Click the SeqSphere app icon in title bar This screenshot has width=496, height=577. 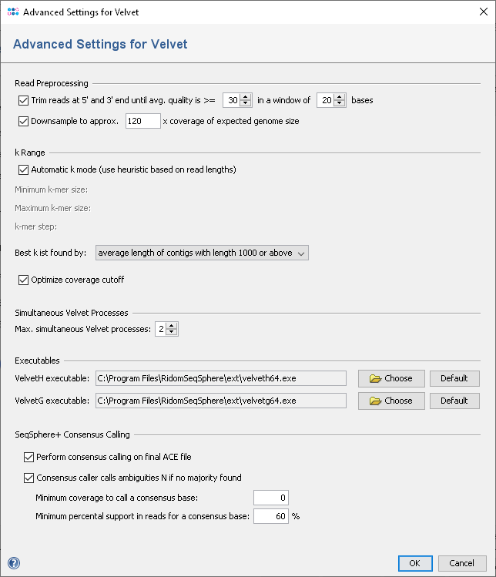coord(12,12)
